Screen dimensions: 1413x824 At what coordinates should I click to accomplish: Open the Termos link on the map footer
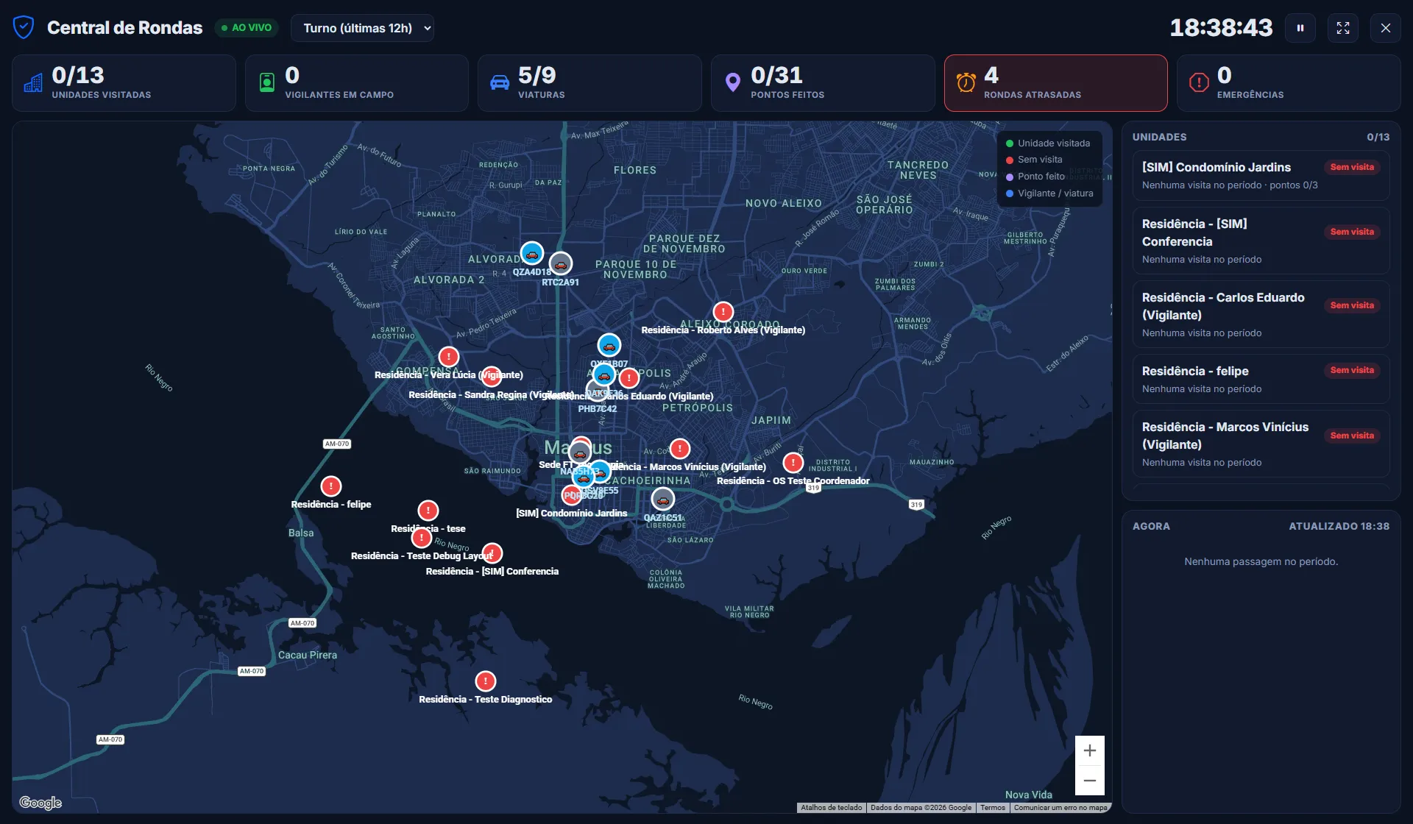point(992,808)
